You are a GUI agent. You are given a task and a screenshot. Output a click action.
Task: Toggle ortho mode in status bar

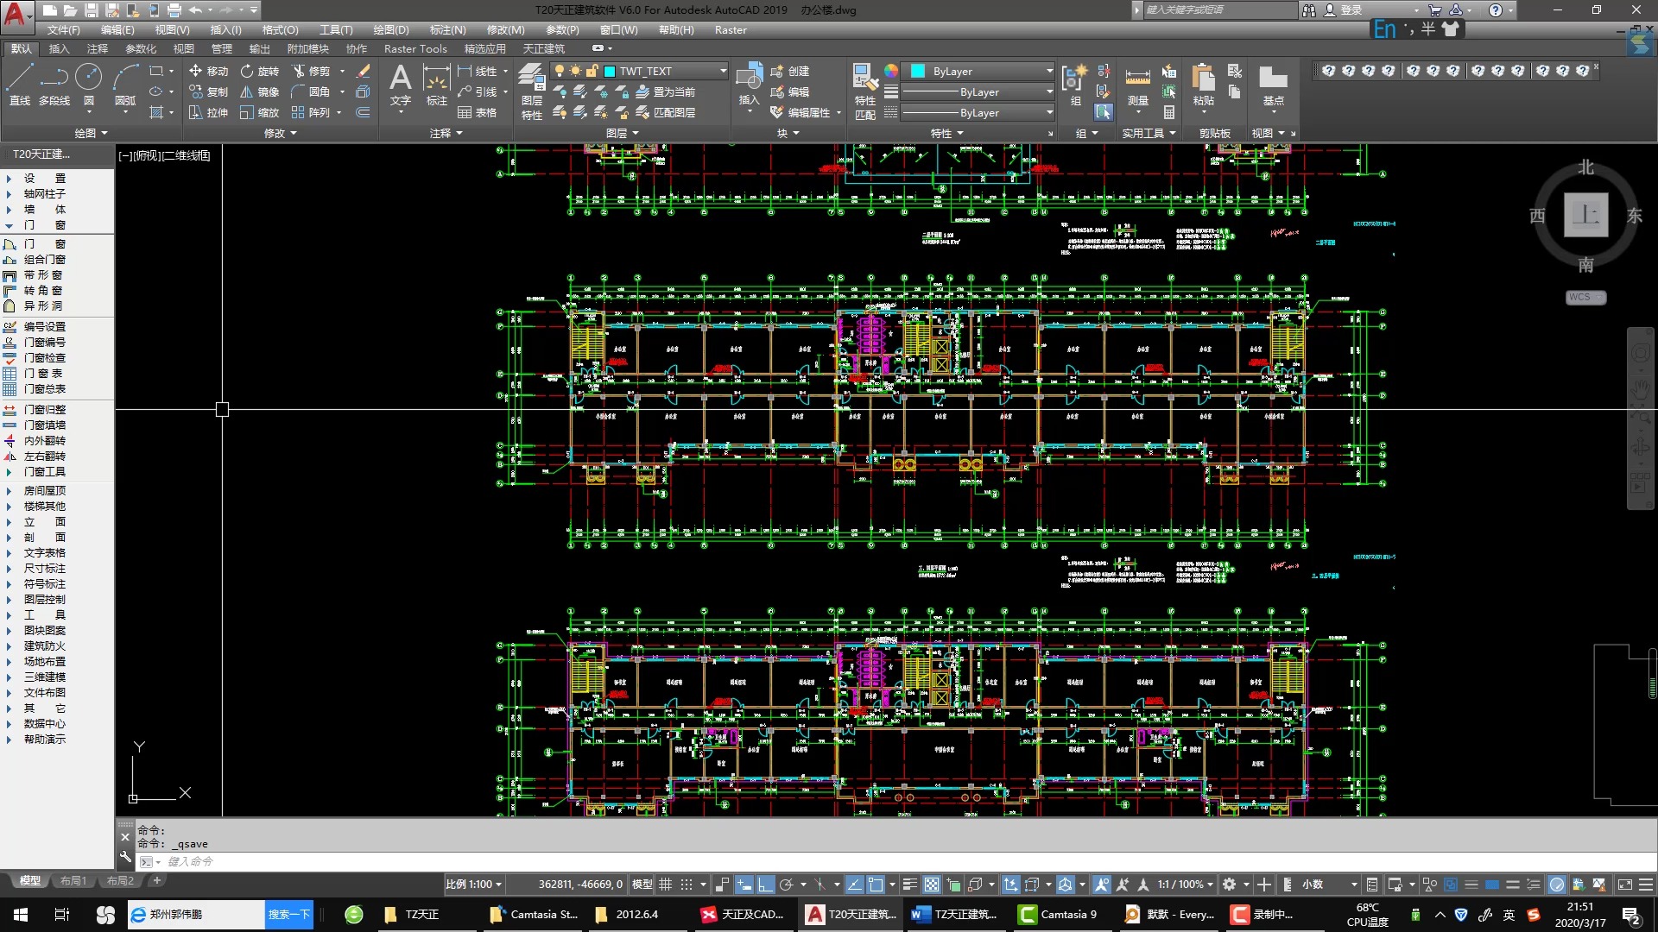[765, 885]
